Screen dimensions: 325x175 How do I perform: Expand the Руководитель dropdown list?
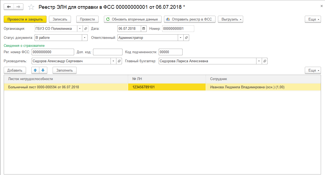[x=113, y=61]
